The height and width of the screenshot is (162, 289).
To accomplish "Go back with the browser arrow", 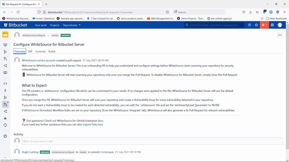I will (x=5, y=12).
